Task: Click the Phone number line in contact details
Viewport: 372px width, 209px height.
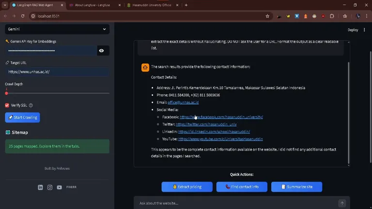Action: pos(188,95)
